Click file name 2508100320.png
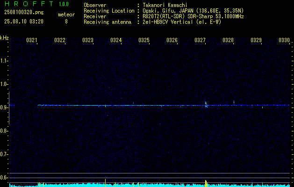 tap(24, 13)
